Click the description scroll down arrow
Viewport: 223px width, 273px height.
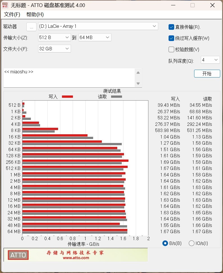coord(138,84)
